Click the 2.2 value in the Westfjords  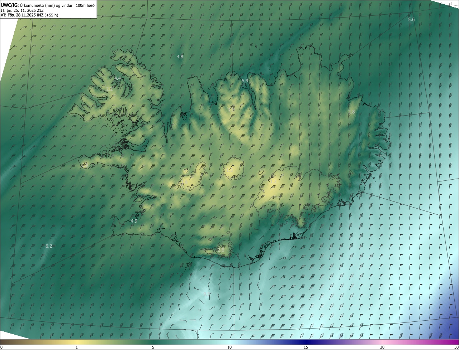click(109, 89)
